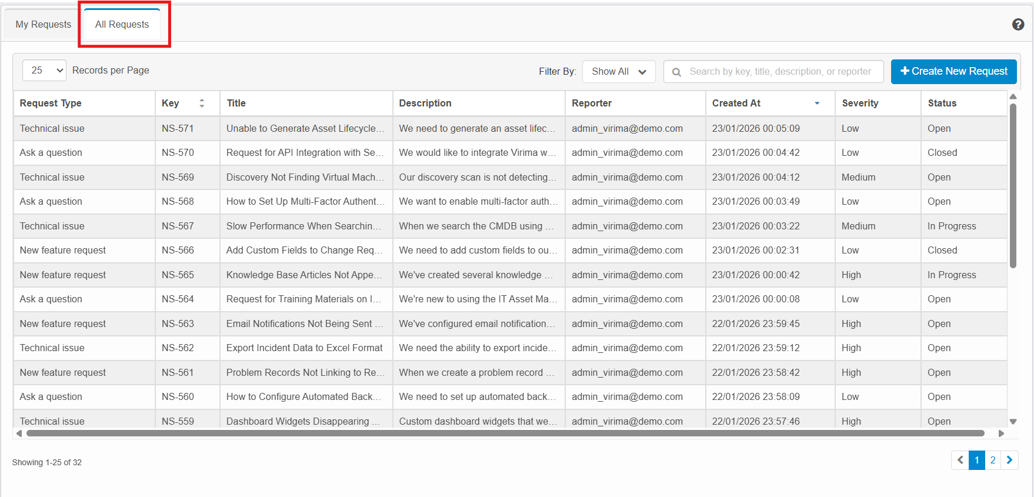Expand the Show All filter dropdown

pos(619,72)
